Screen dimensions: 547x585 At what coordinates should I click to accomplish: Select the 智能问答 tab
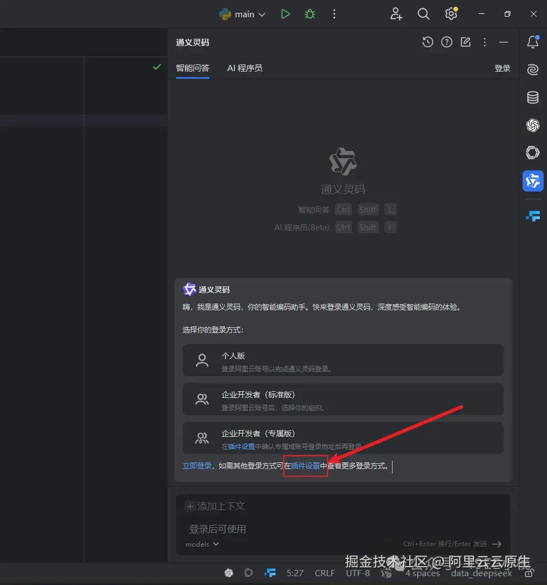pyautogui.click(x=193, y=68)
